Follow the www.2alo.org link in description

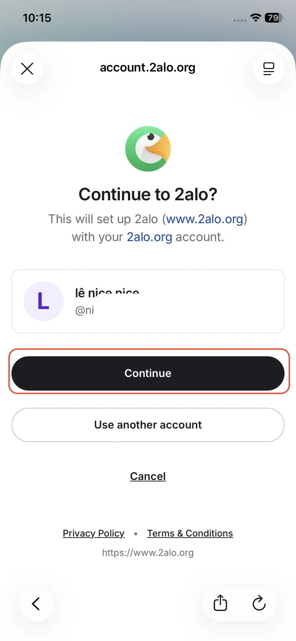point(205,219)
